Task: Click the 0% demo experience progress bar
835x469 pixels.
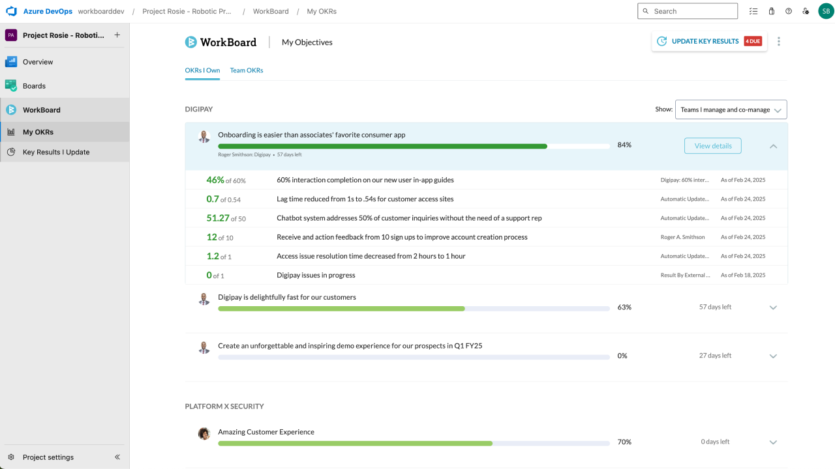Action: (414, 357)
